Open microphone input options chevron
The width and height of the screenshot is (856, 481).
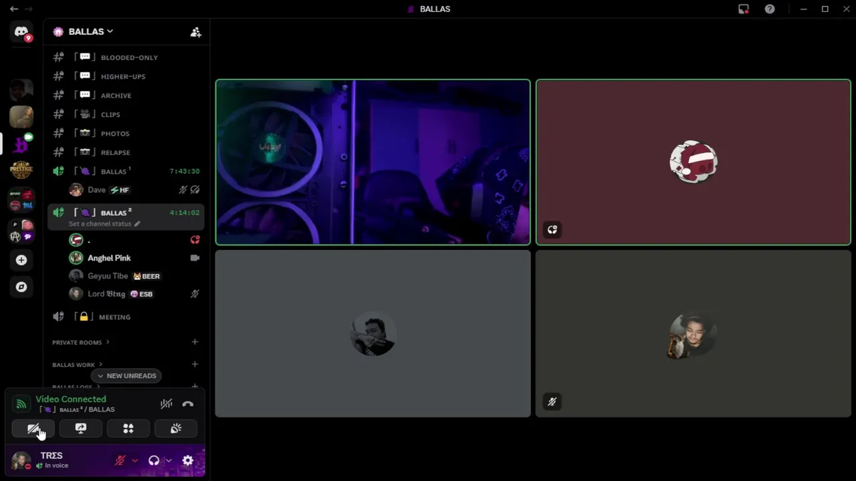click(x=134, y=460)
